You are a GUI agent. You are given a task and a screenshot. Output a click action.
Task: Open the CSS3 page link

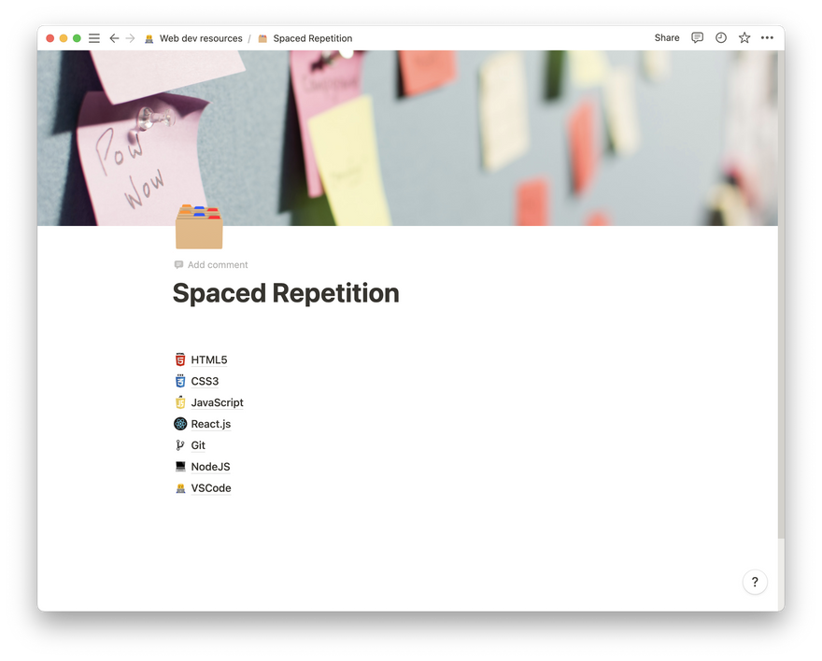pyautogui.click(x=205, y=382)
